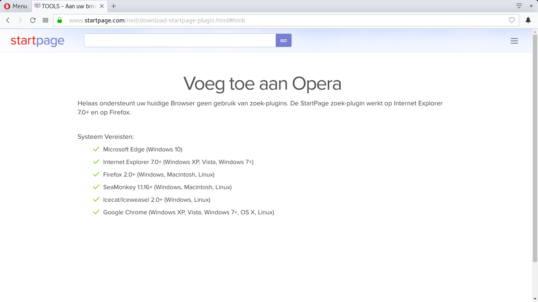Screen dimensions: 538x302
Task: Click Firefox 2.0+ list item
Action: click(x=159, y=175)
